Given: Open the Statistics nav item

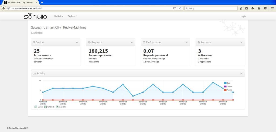Looking at the screenshot, I should pyautogui.click(x=59, y=16).
